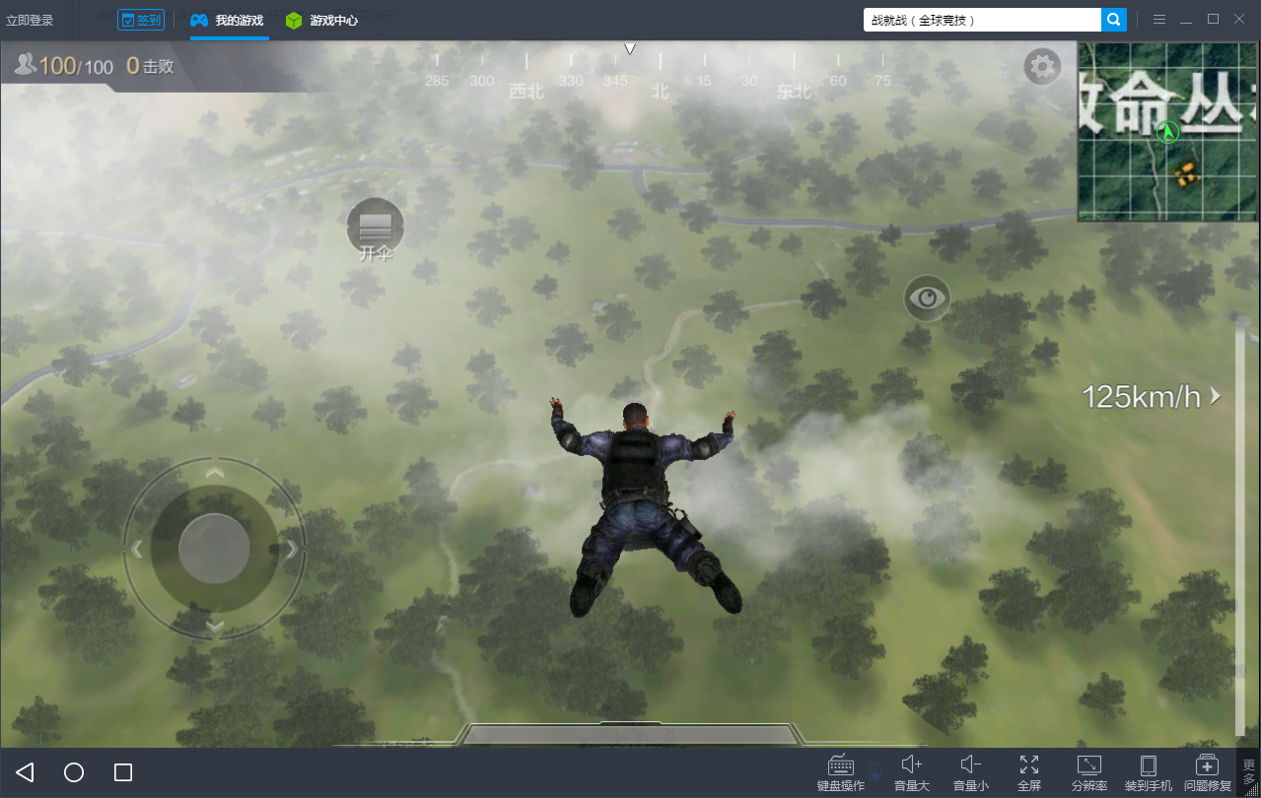Push joystick left arrow
Viewport: 1261px width, 798px height.
(x=138, y=549)
